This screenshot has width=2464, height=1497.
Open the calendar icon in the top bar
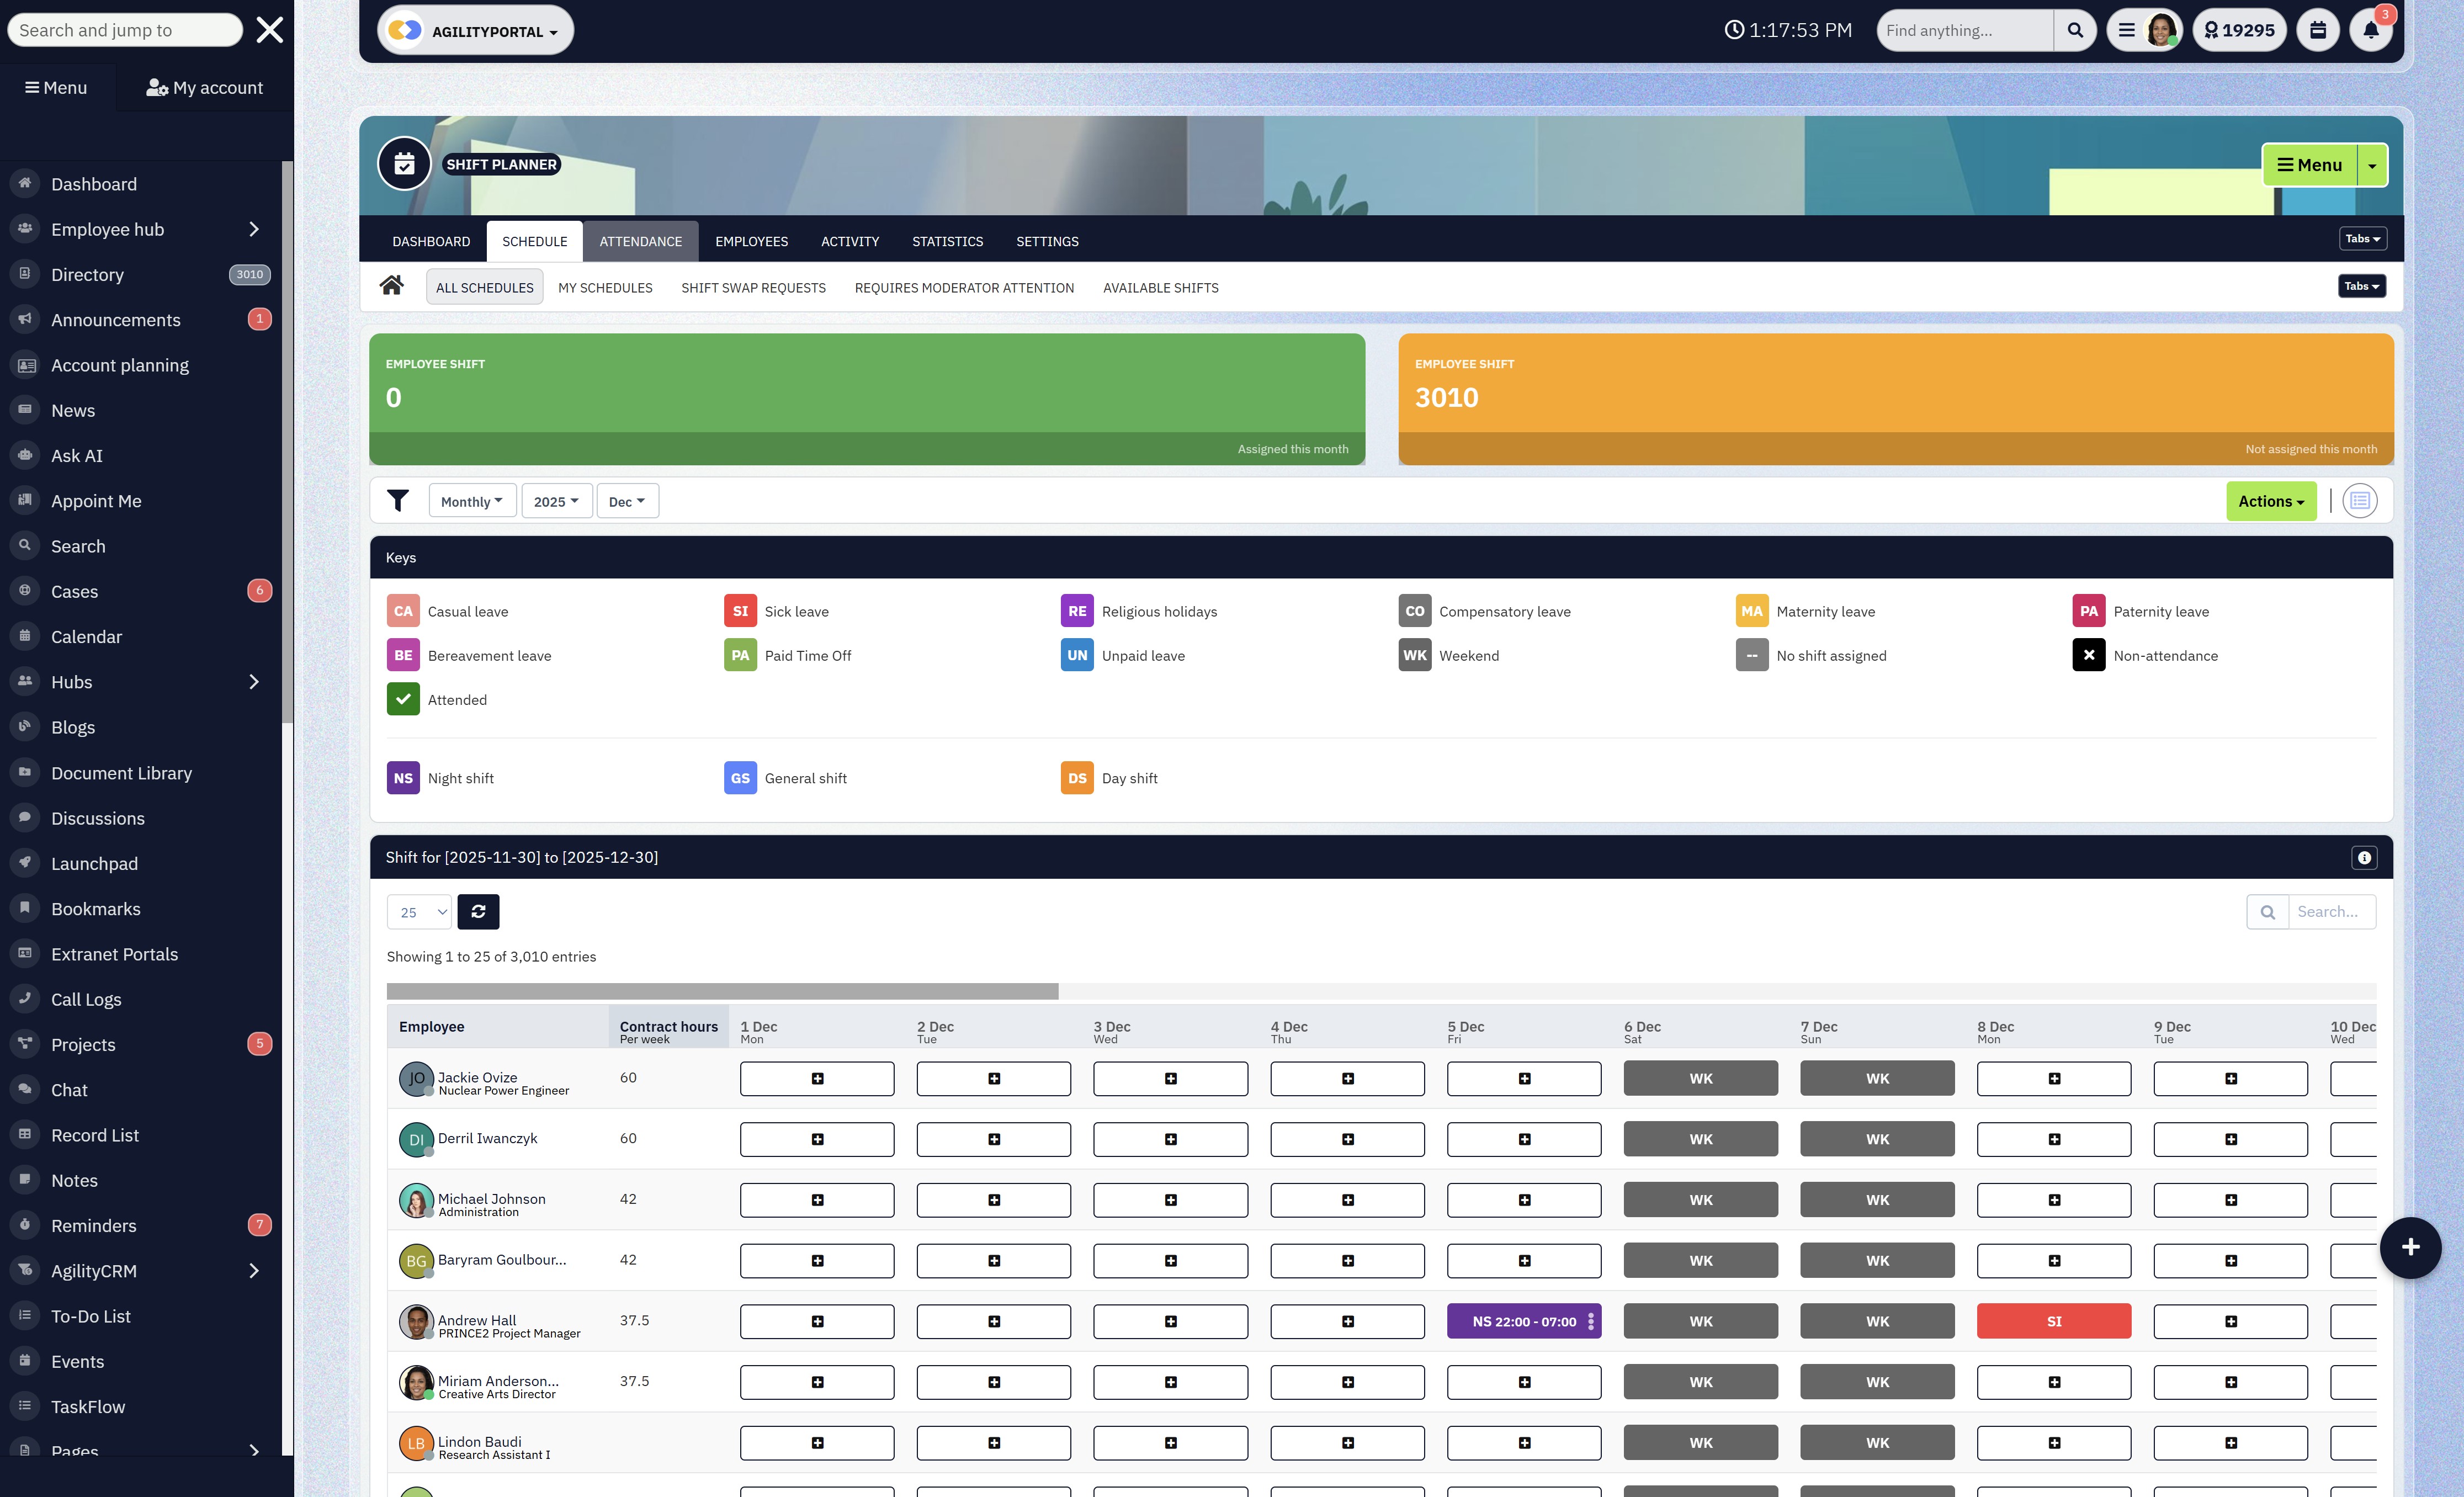pos(2318,30)
